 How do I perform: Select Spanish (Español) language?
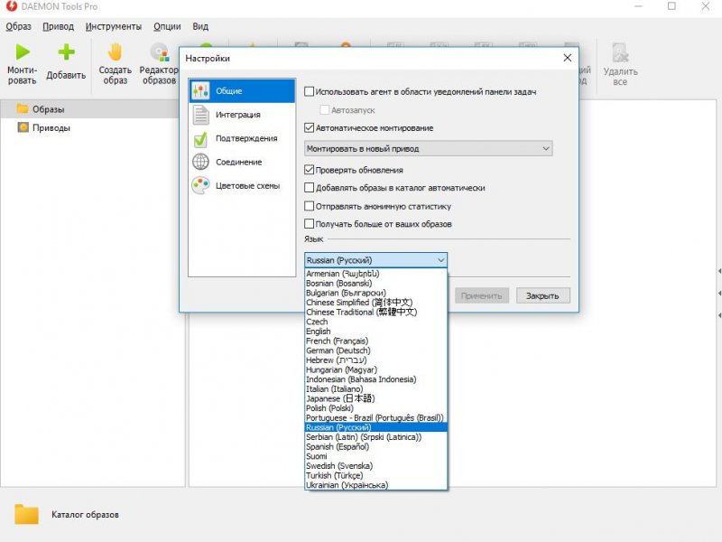[x=375, y=446]
